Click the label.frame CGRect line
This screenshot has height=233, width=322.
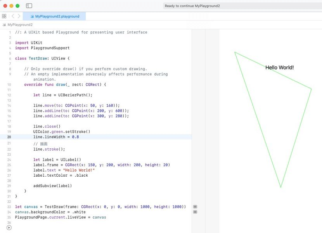(x=102, y=165)
